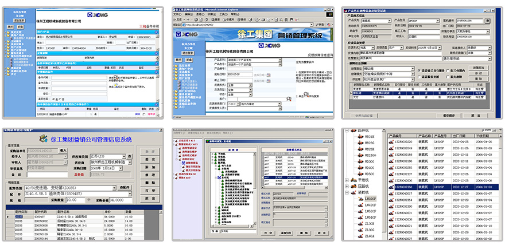
Task: Open the 编辑(E) menu in Internet Explorer
Action: pyautogui.click(x=189, y=14)
